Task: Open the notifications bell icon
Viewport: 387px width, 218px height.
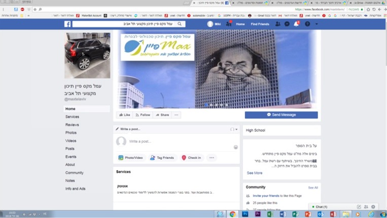Action: click(297, 24)
